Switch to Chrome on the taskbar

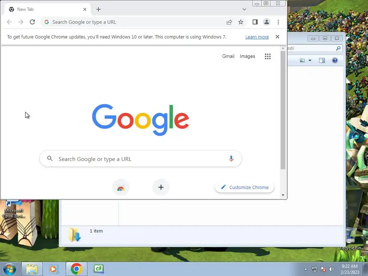[x=76, y=269]
